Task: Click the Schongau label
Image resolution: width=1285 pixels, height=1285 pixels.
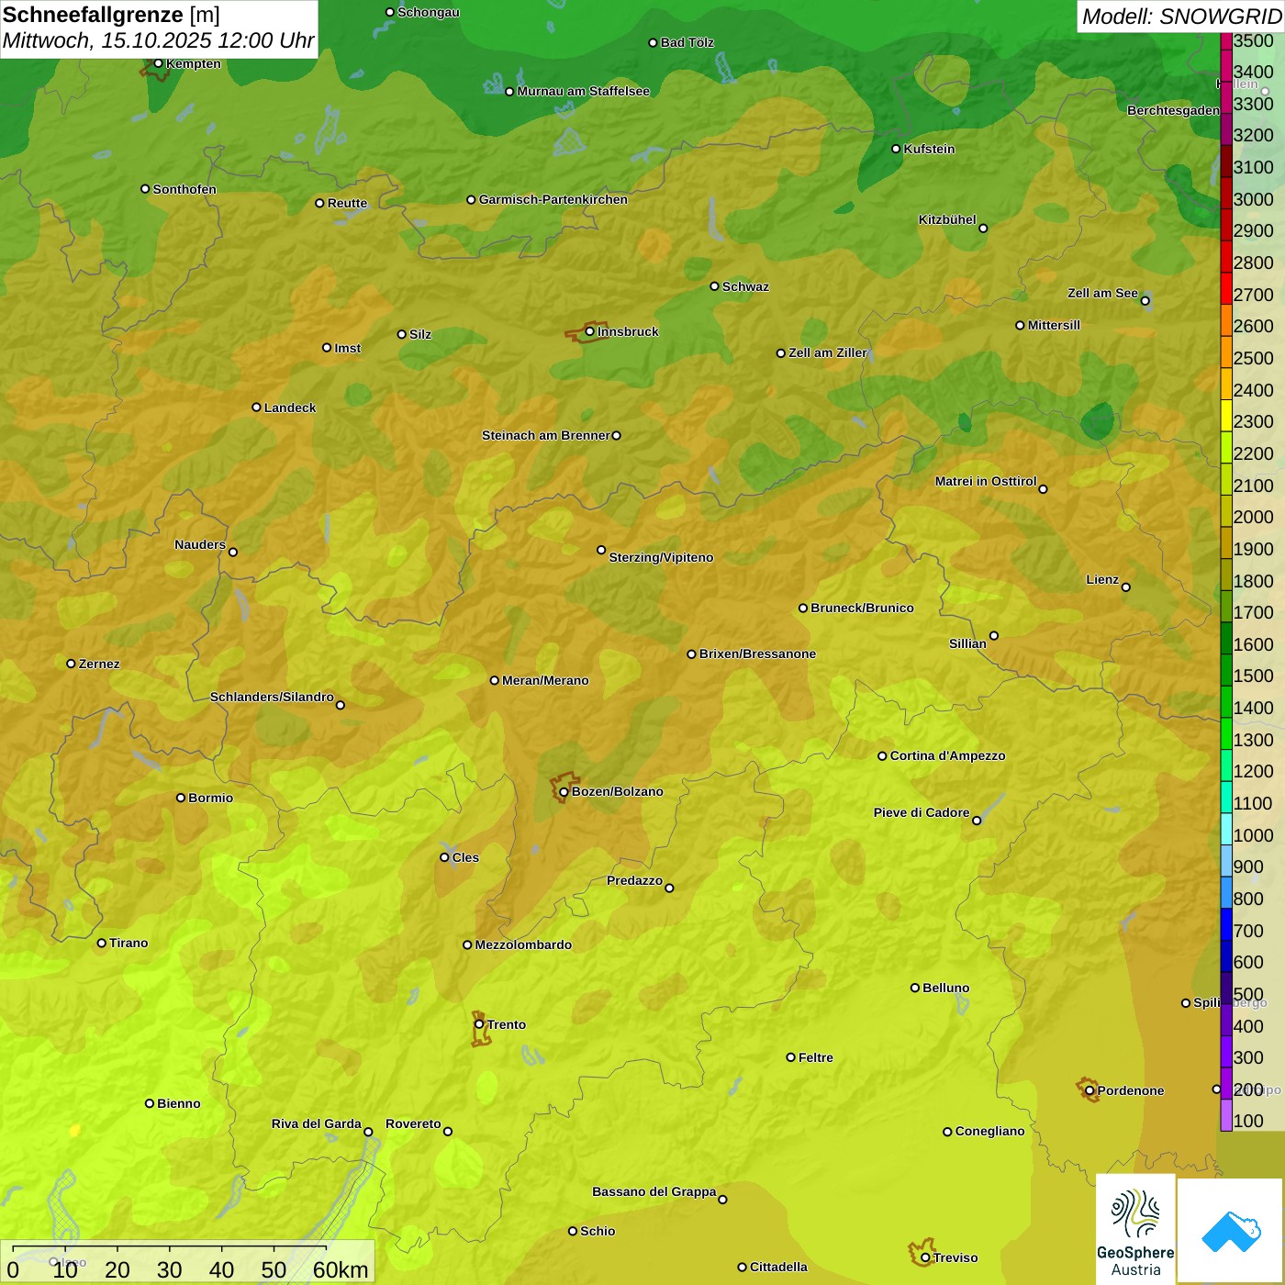Action: (428, 12)
